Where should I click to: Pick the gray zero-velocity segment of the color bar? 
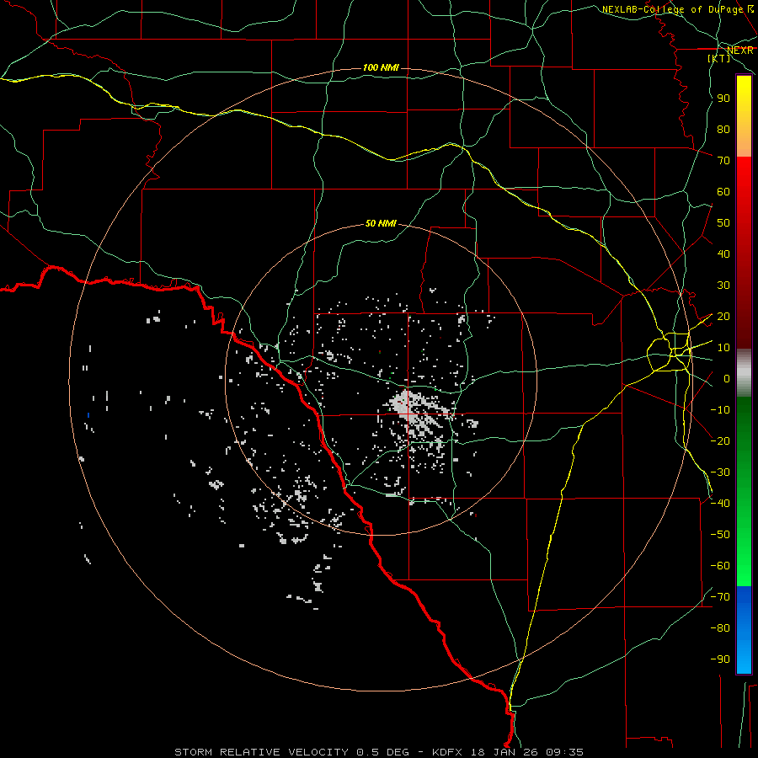(744, 373)
